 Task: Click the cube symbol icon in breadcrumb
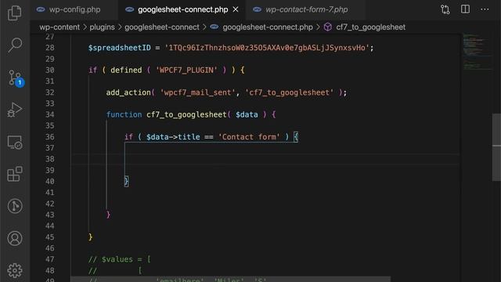(328, 27)
